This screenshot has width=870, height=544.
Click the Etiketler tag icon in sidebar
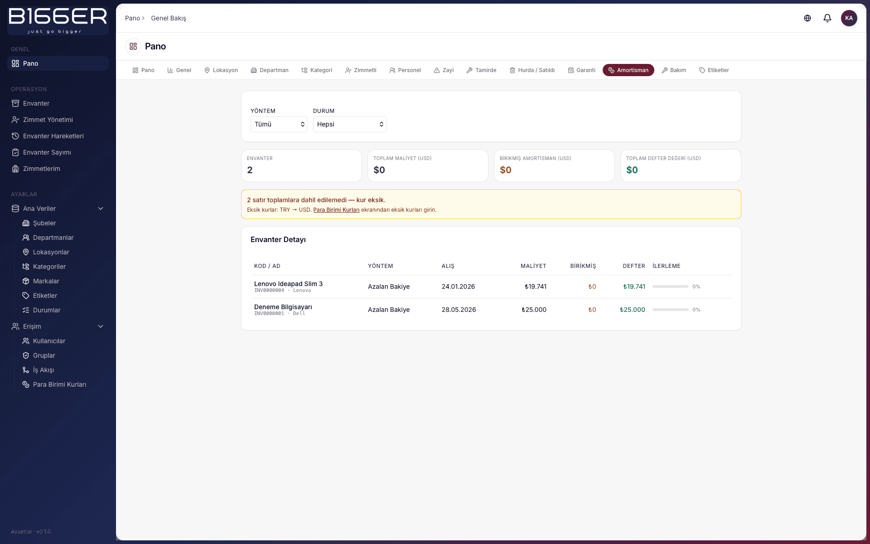tap(26, 296)
